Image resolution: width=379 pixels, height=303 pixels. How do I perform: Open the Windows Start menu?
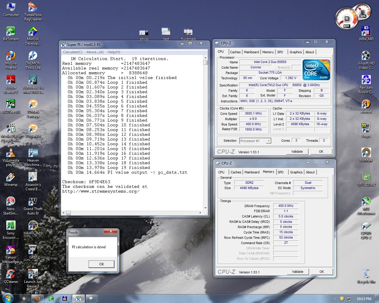tap(8, 298)
